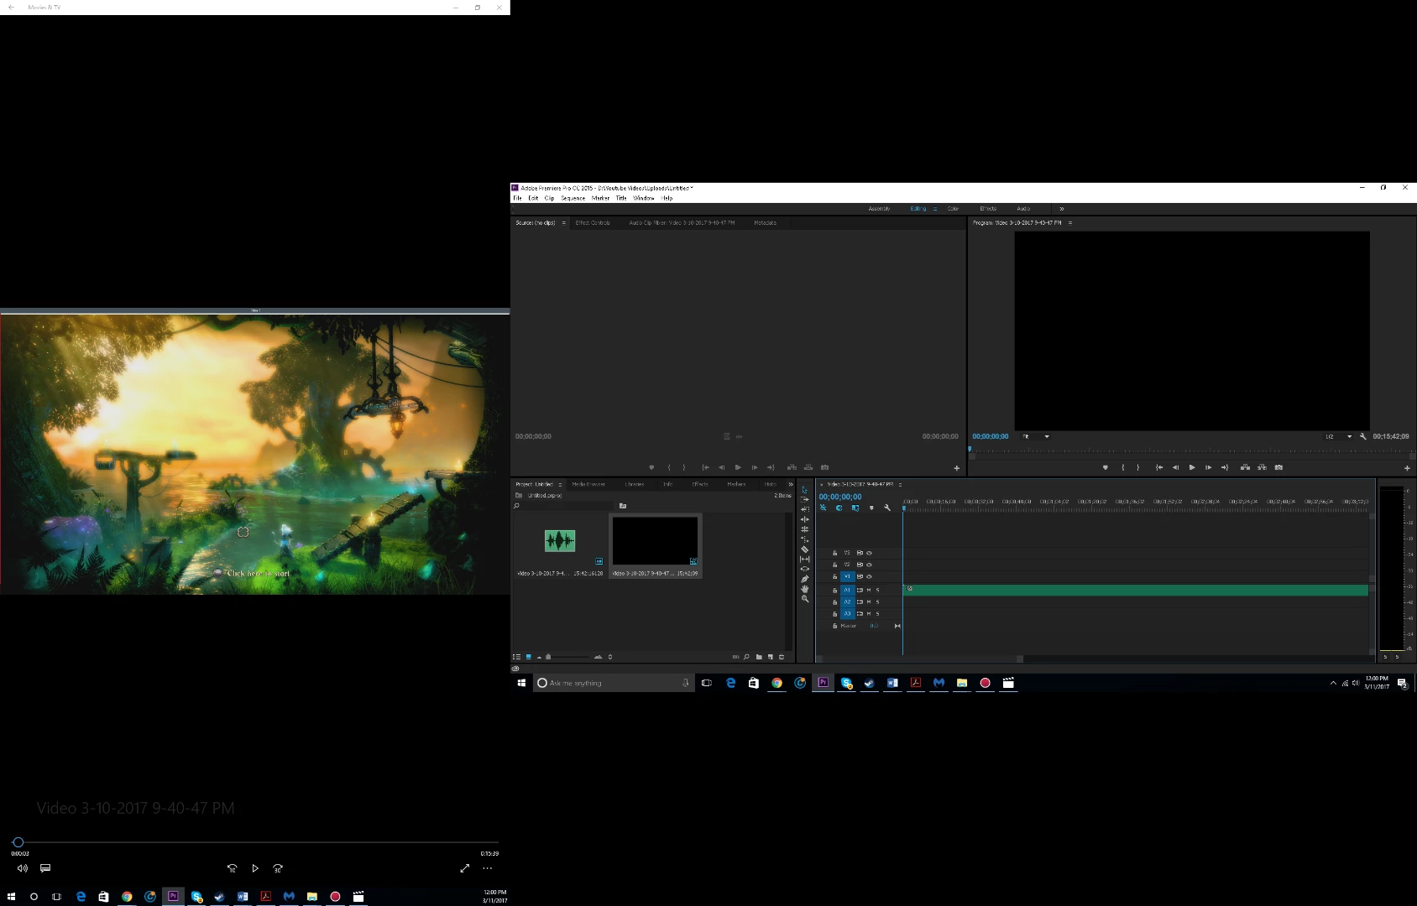
Task: Toggle A3 track targeting button
Action: tap(847, 613)
